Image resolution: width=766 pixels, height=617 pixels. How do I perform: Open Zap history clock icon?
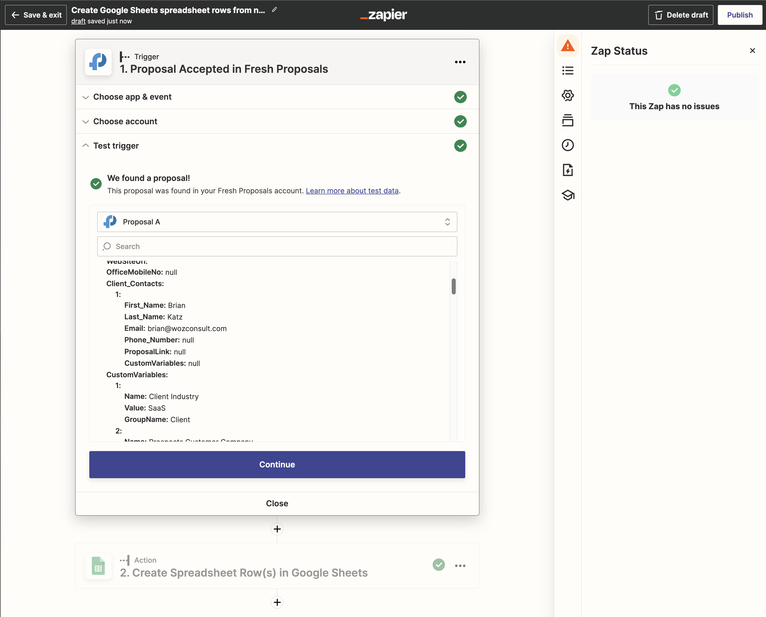click(567, 145)
